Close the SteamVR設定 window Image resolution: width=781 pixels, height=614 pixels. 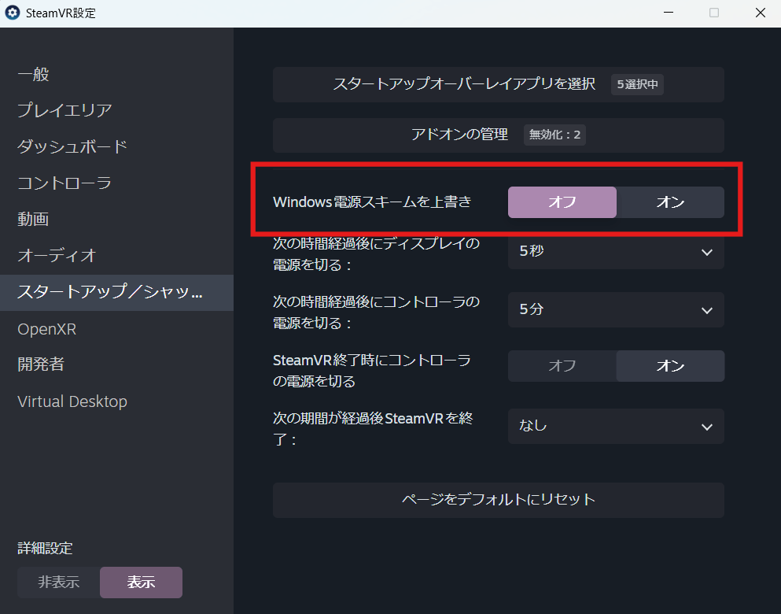760,13
